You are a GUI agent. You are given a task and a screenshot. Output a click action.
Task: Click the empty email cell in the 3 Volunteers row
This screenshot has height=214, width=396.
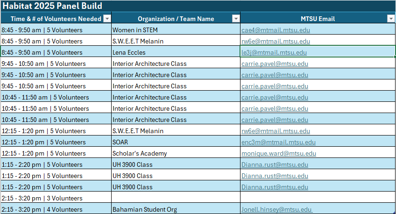tap(318, 199)
